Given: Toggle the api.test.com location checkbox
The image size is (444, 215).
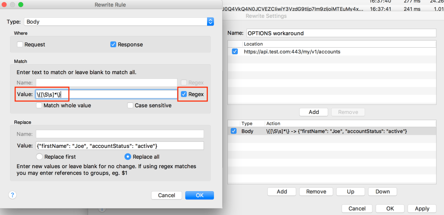Looking at the screenshot, I should (235, 52).
